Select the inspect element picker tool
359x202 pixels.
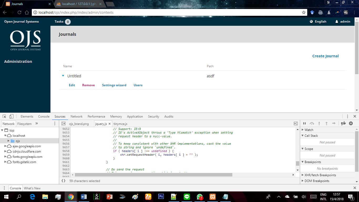tap(4, 116)
